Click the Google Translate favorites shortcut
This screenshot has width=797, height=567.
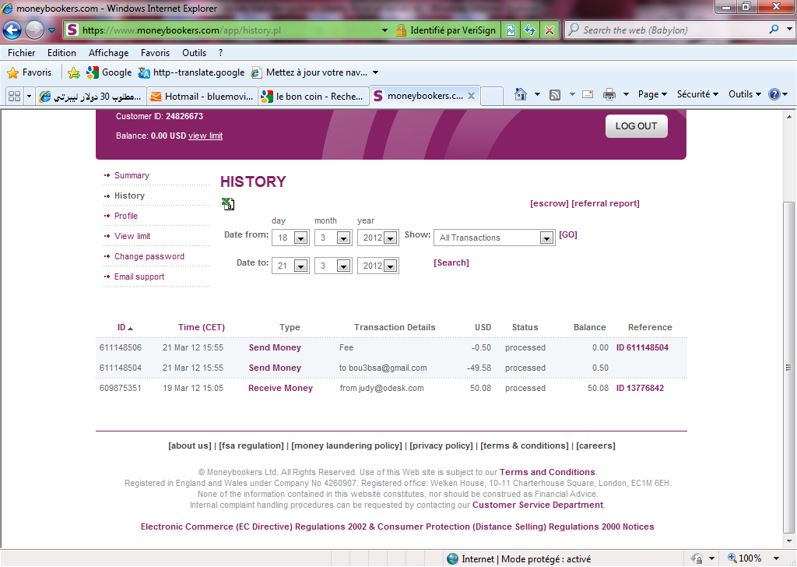[x=191, y=72]
